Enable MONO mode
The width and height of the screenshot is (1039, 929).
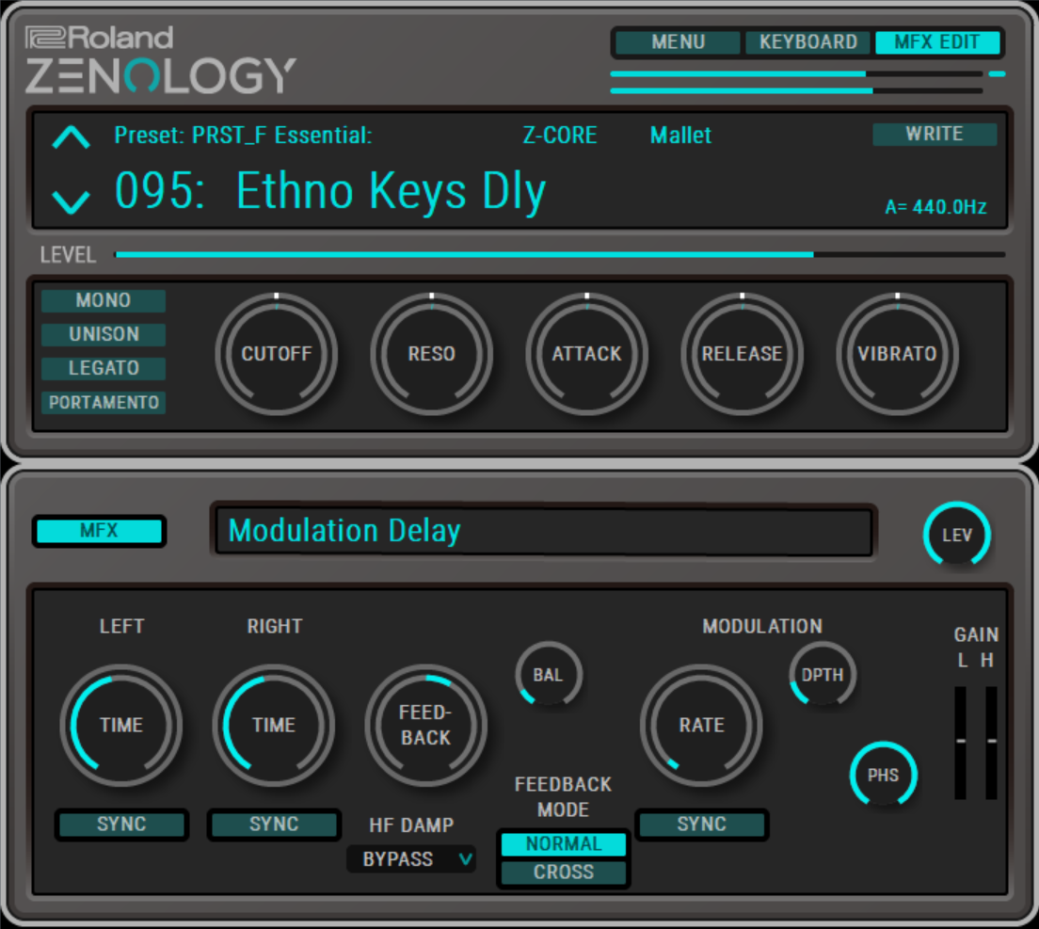click(x=104, y=300)
